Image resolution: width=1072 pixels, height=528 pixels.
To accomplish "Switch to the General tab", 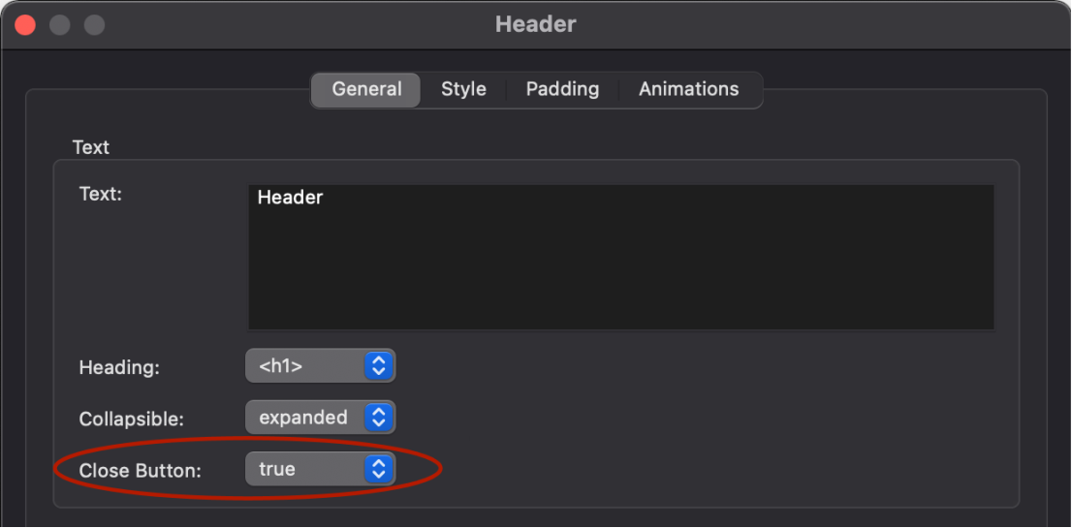I will tap(366, 90).
